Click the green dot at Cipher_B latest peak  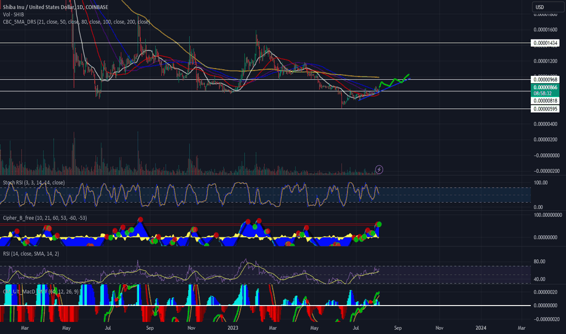(379, 225)
